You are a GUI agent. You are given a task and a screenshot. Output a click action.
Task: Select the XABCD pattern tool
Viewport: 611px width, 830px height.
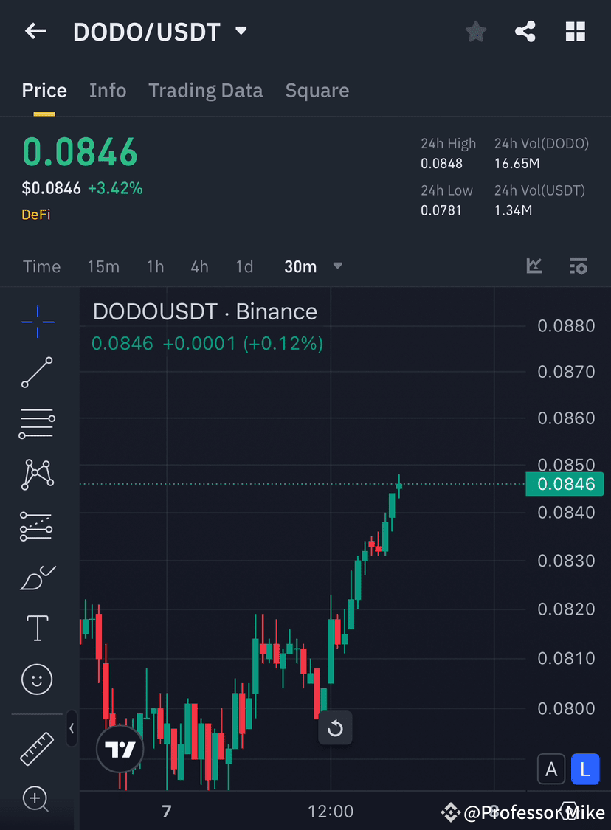click(37, 474)
